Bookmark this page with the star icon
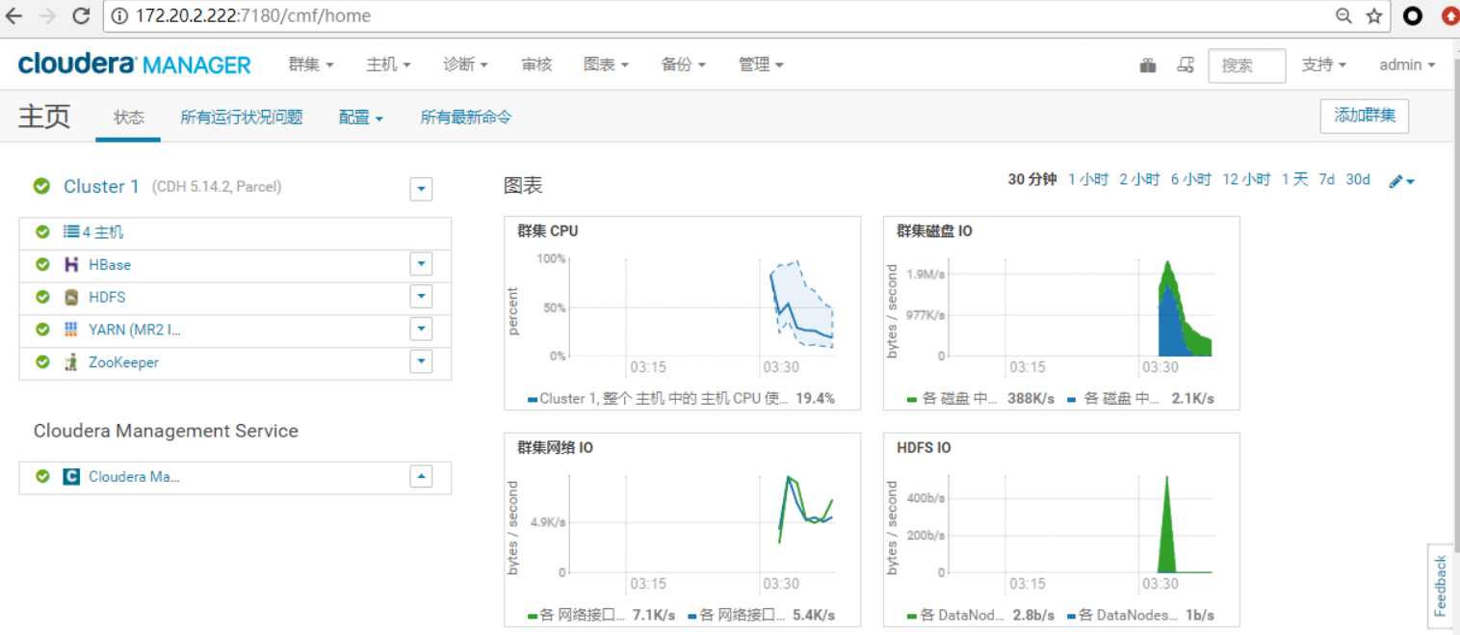 [x=1374, y=15]
